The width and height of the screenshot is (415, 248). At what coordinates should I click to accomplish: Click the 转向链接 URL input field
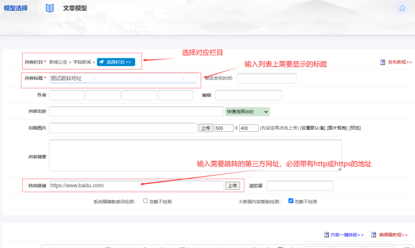[x=136, y=186]
